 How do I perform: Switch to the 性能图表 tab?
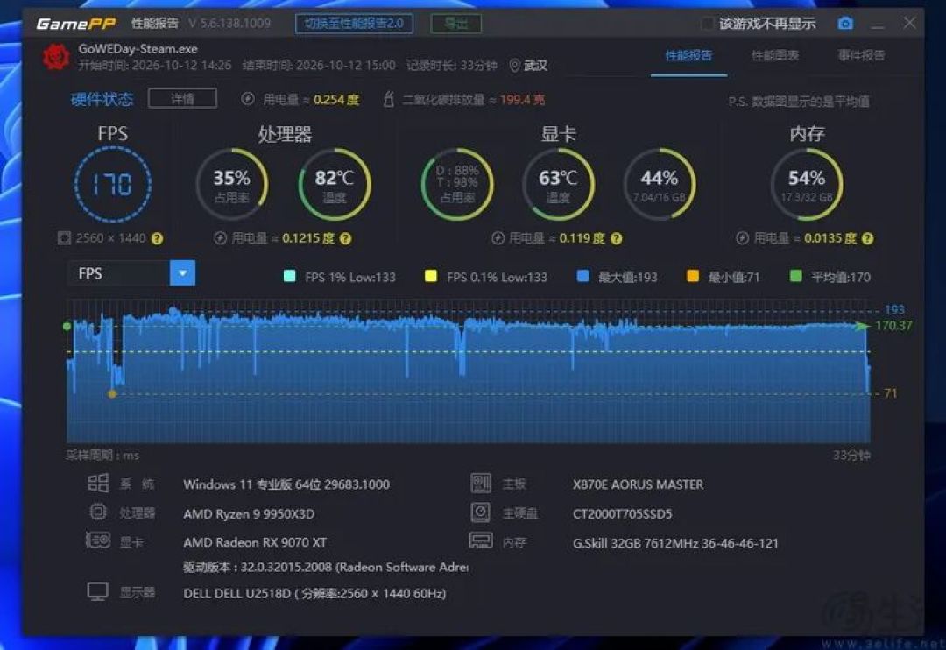coord(774,55)
